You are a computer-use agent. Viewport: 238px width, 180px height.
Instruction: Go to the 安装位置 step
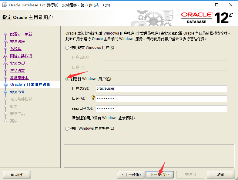click(x=18, y=92)
